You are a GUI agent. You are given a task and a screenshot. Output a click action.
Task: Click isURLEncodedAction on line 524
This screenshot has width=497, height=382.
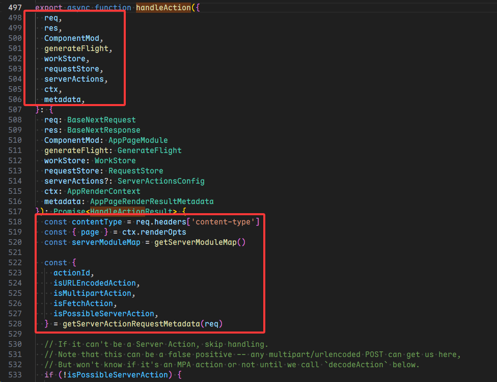coord(95,283)
